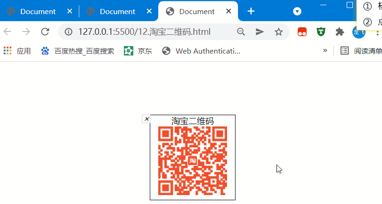Show more bookmarks chevron
The width and height of the screenshot is (382, 204).
tap(325, 51)
